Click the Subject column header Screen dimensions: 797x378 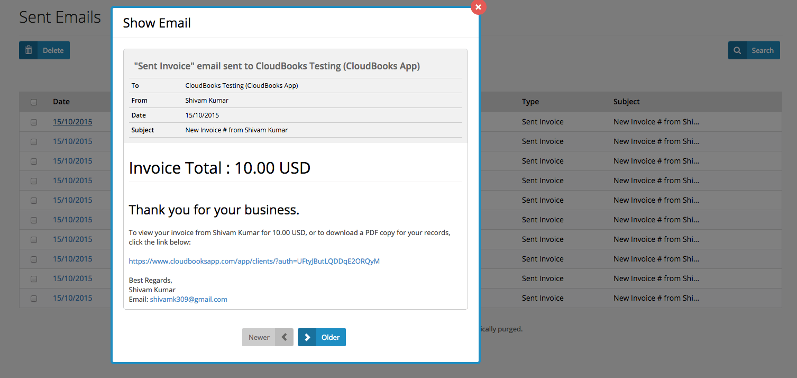pyautogui.click(x=626, y=102)
